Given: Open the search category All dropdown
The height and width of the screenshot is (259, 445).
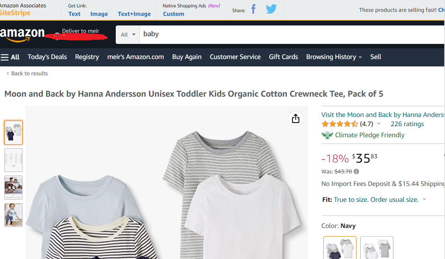Looking at the screenshot, I should pos(128,35).
